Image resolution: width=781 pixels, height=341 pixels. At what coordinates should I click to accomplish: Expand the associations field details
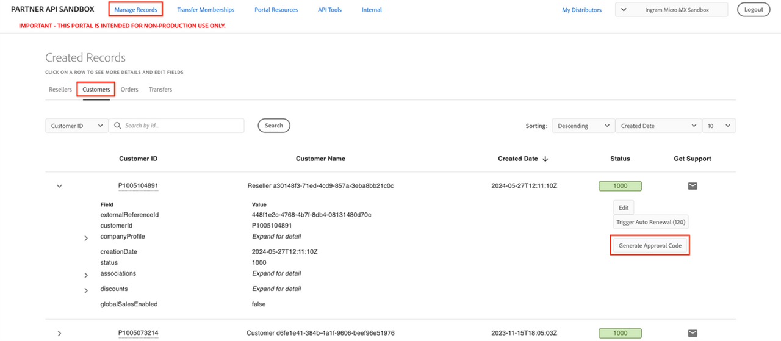pos(86,275)
